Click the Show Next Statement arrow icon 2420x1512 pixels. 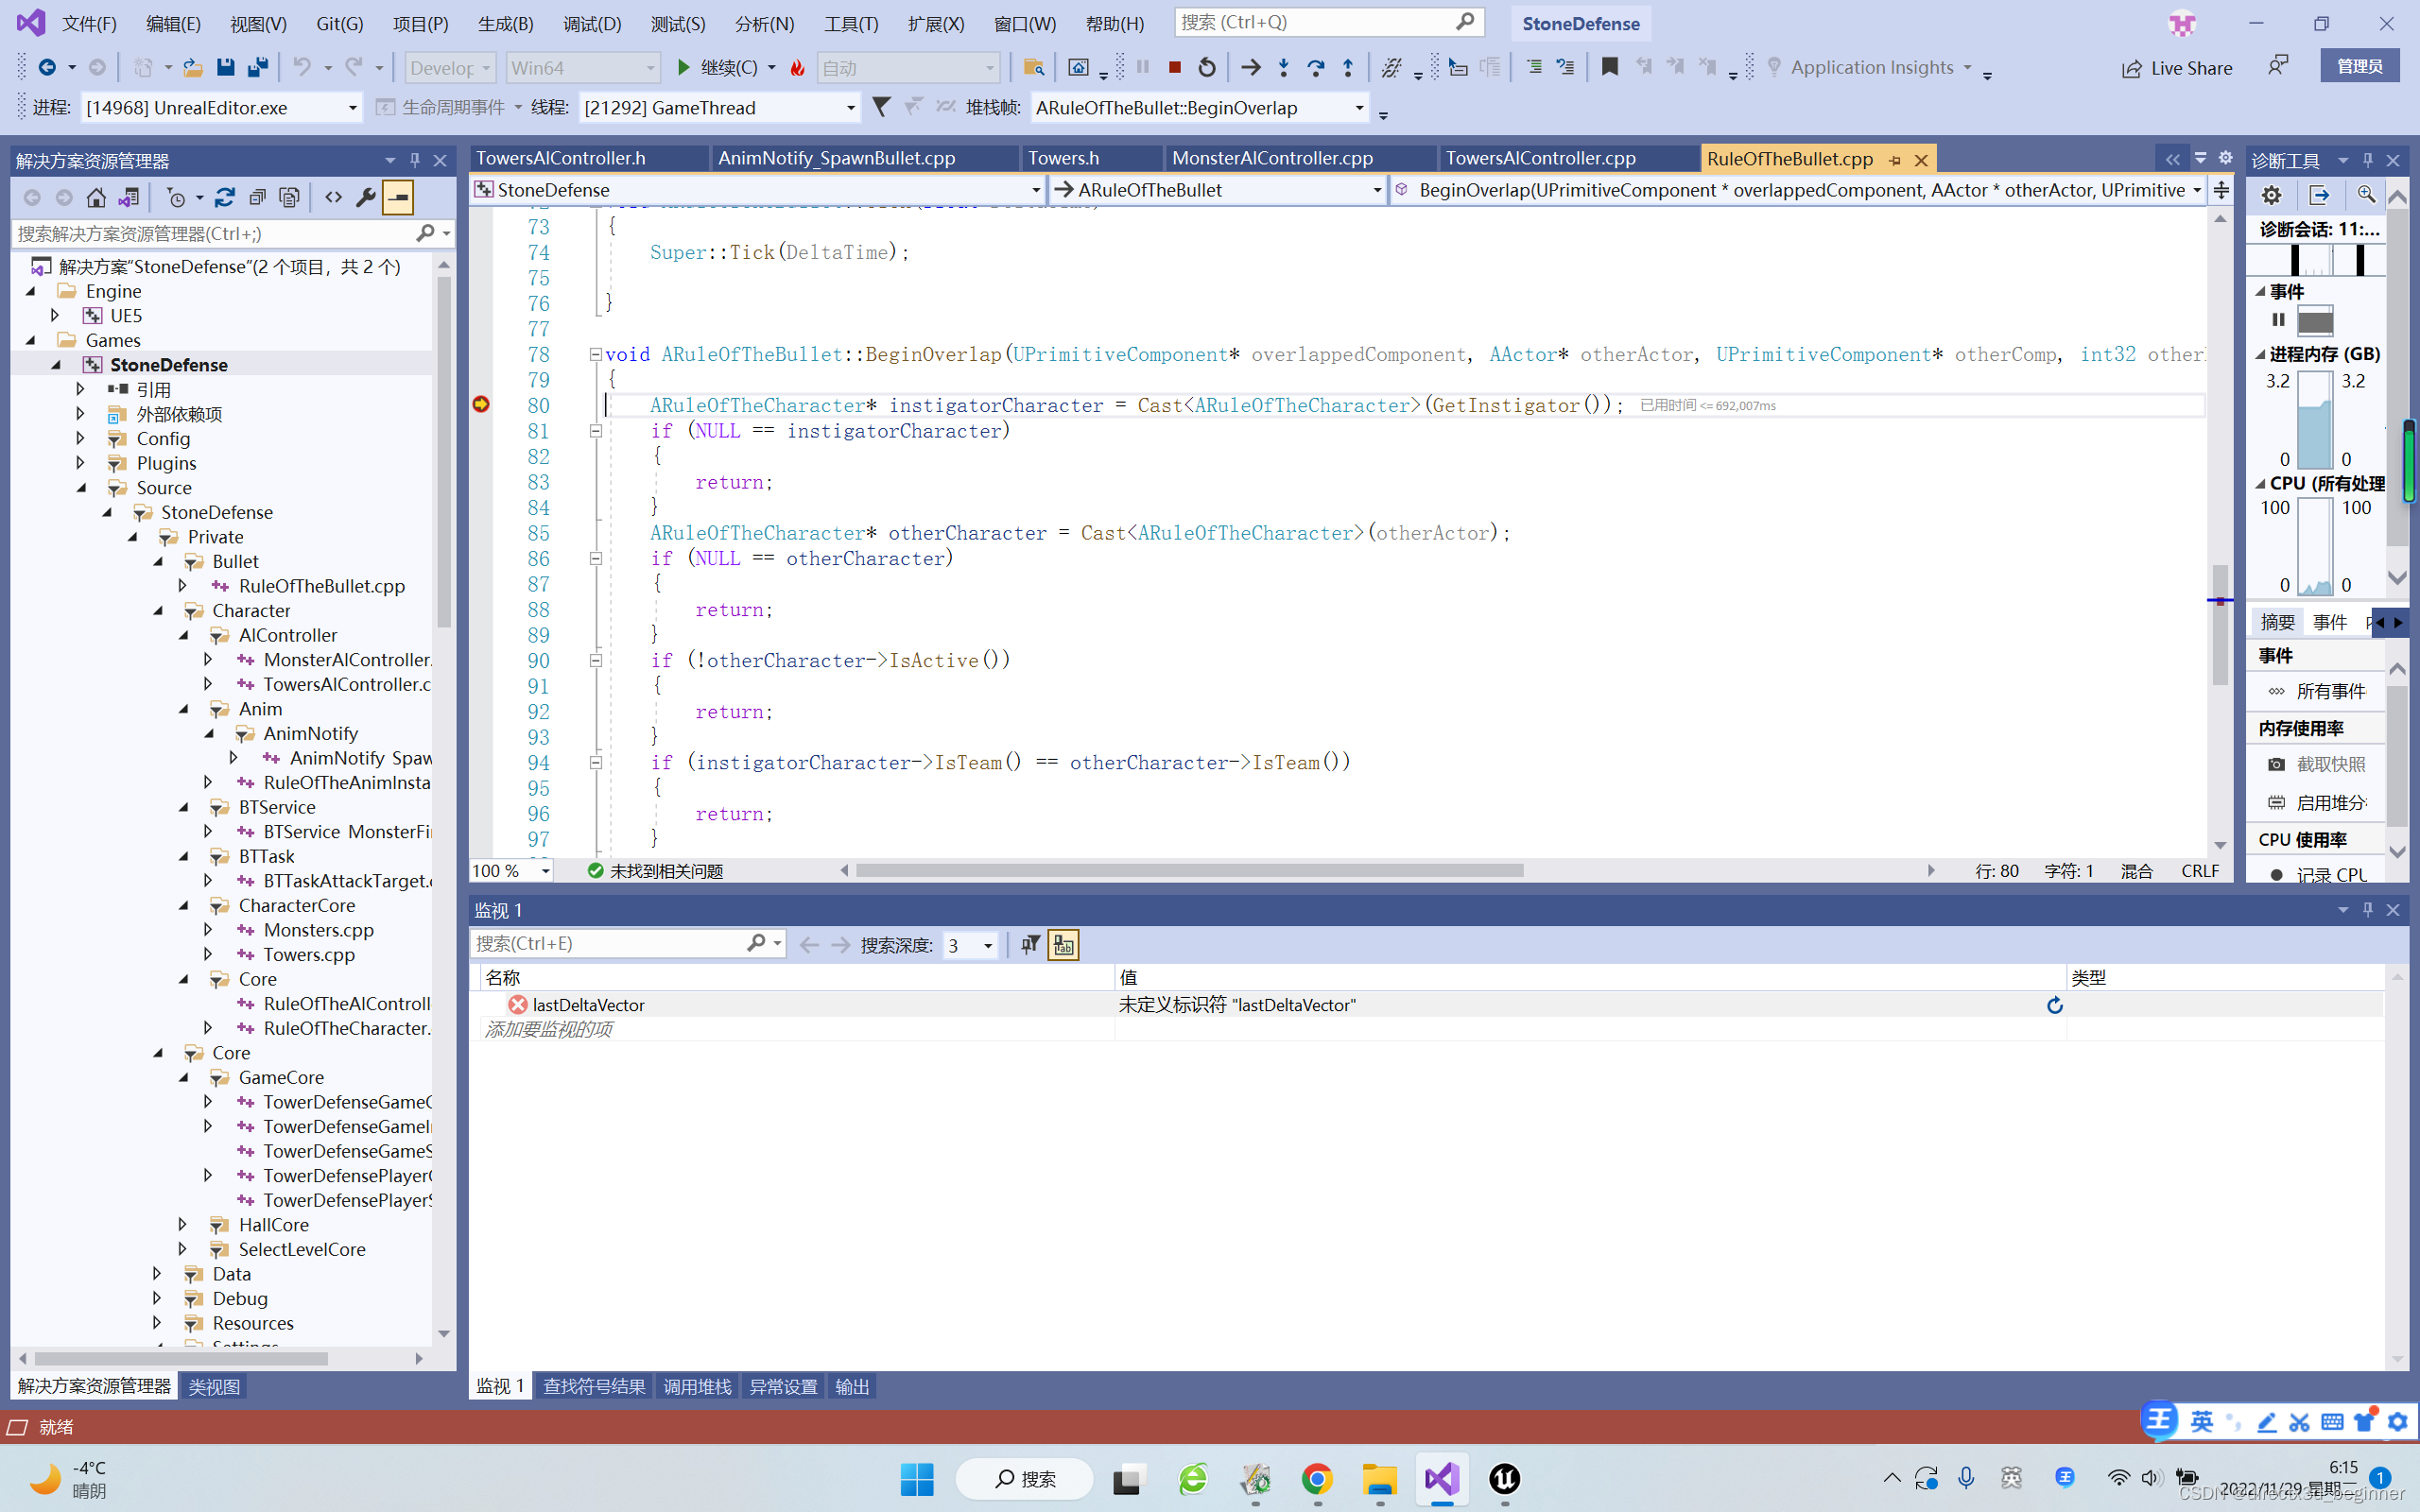coord(1251,68)
